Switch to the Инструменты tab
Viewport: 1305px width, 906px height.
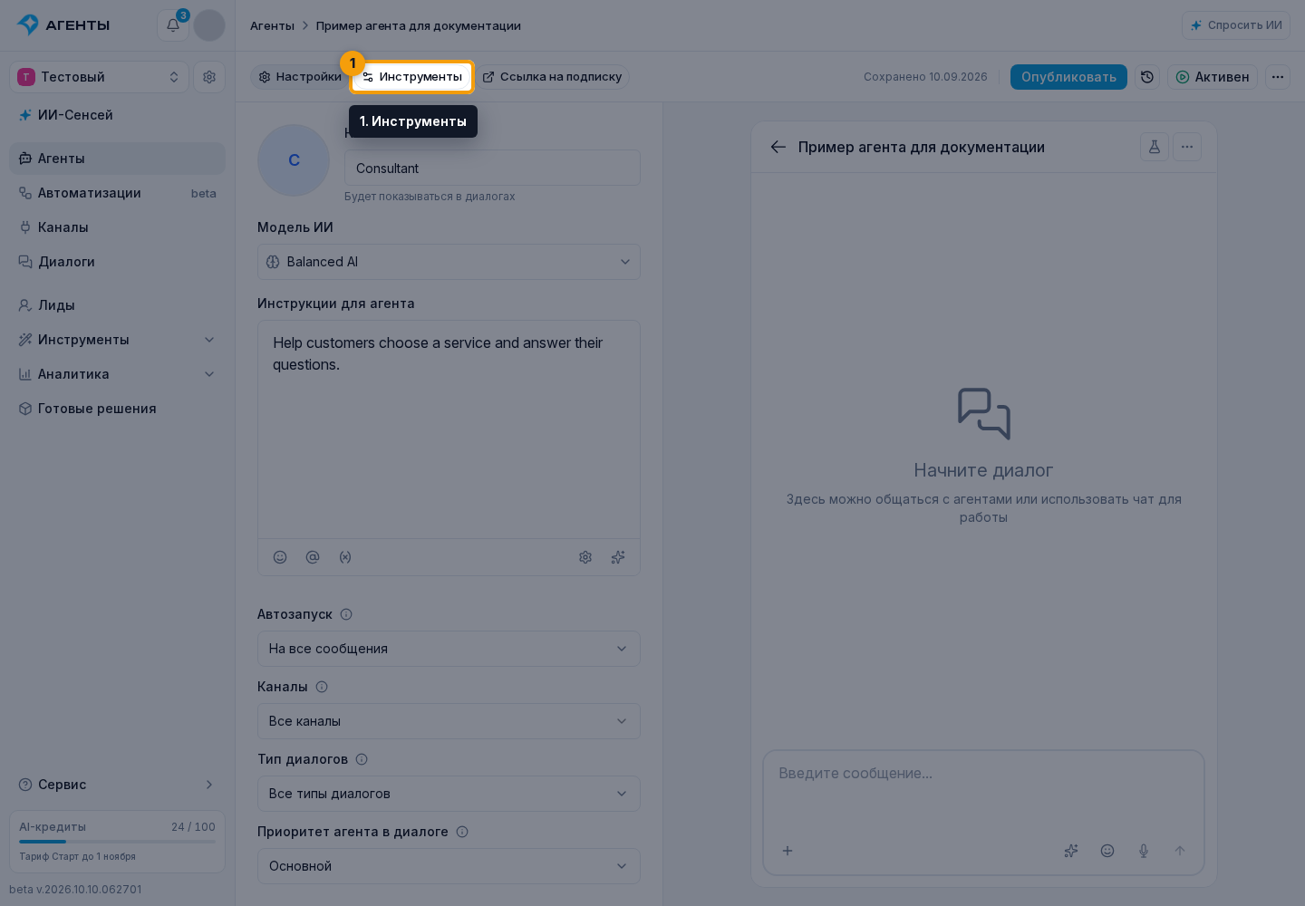[x=412, y=77]
